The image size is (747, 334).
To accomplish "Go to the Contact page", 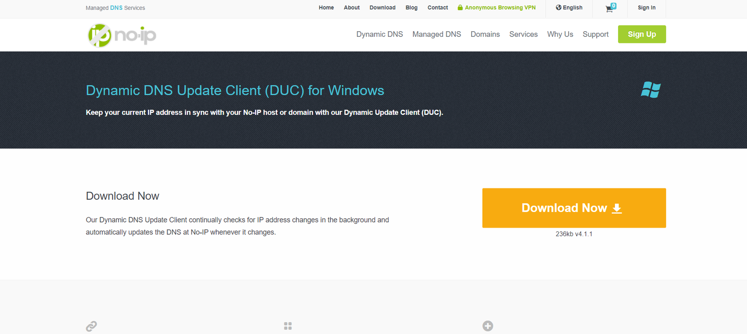I will pyautogui.click(x=437, y=8).
